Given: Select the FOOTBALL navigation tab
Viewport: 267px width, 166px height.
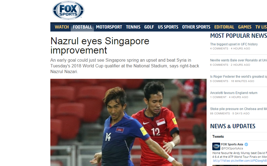Looking at the screenshot, I should click(x=82, y=27).
